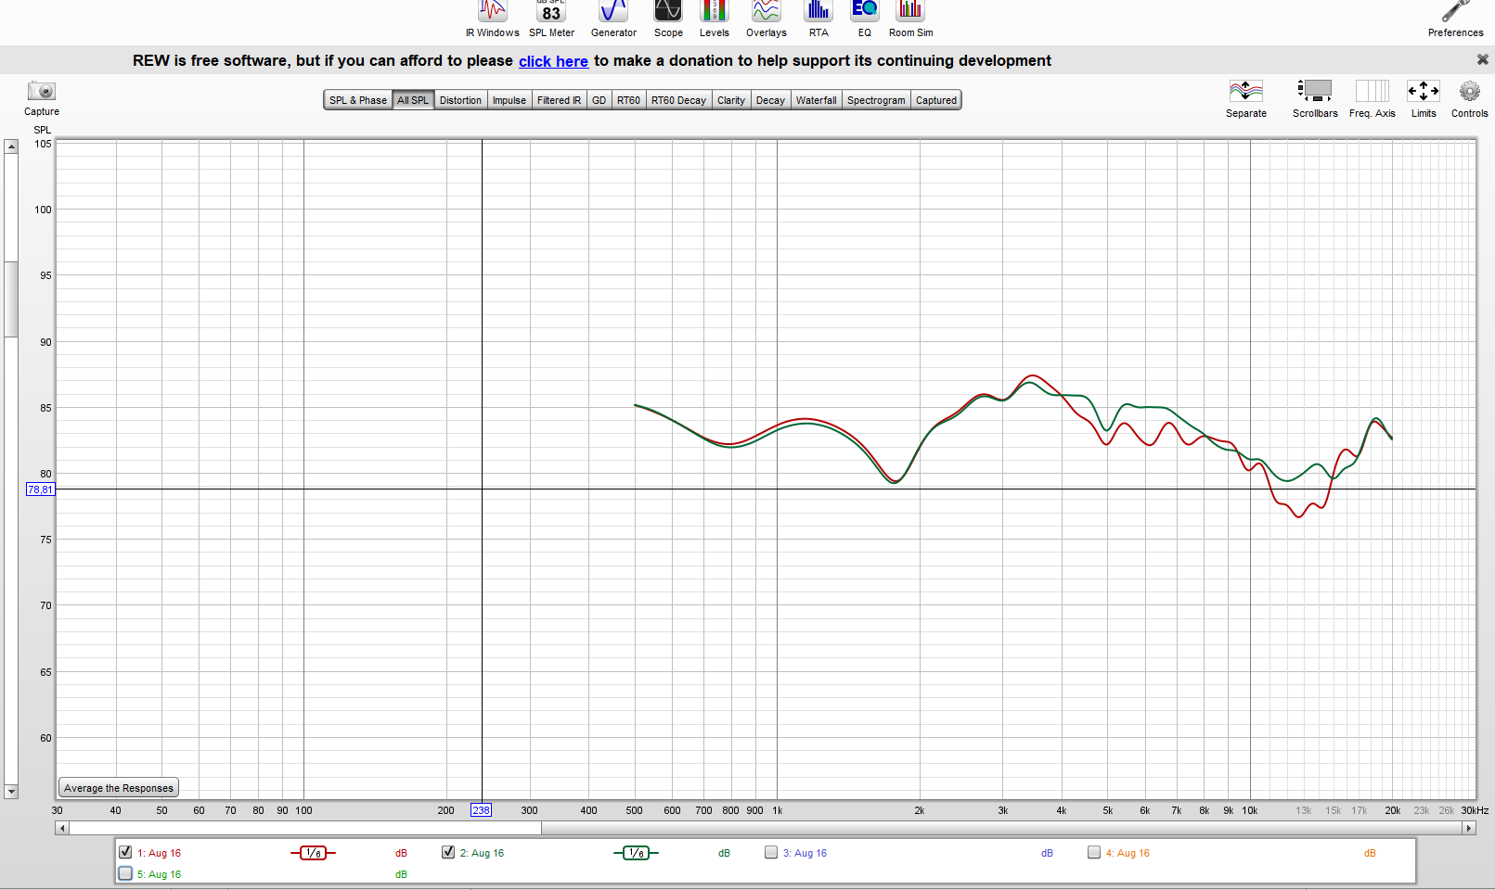Open the EQ window

[865, 19]
